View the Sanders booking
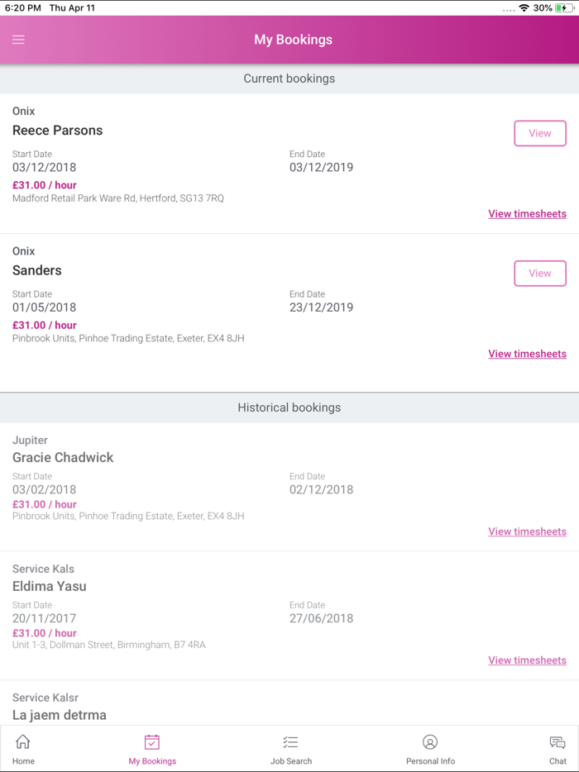Image resolution: width=579 pixels, height=772 pixels. point(540,274)
